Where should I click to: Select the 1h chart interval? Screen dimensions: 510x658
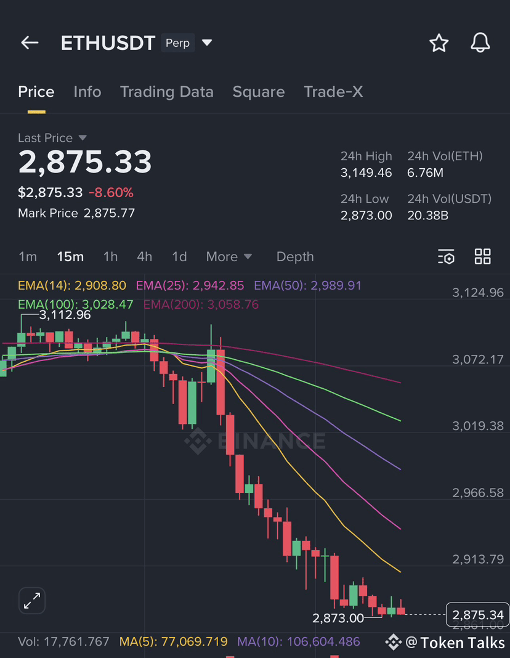pyautogui.click(x=110, y=256)
